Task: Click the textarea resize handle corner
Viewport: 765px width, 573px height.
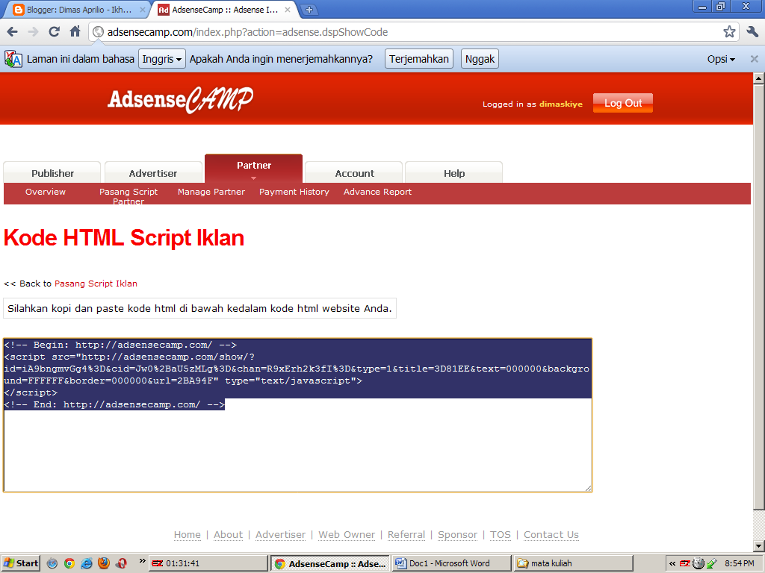Action: 588,488
